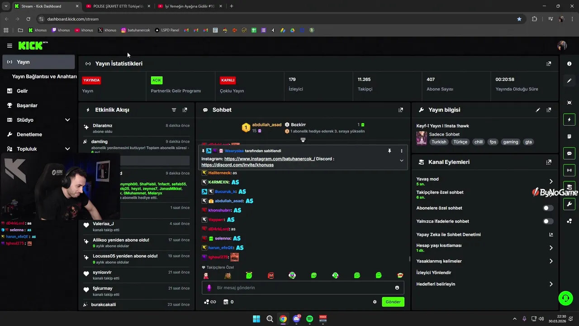579x326 pixels.
Task: Open Hesap yaşı kısıtlaması settings arrow
Action: point(551,248)
